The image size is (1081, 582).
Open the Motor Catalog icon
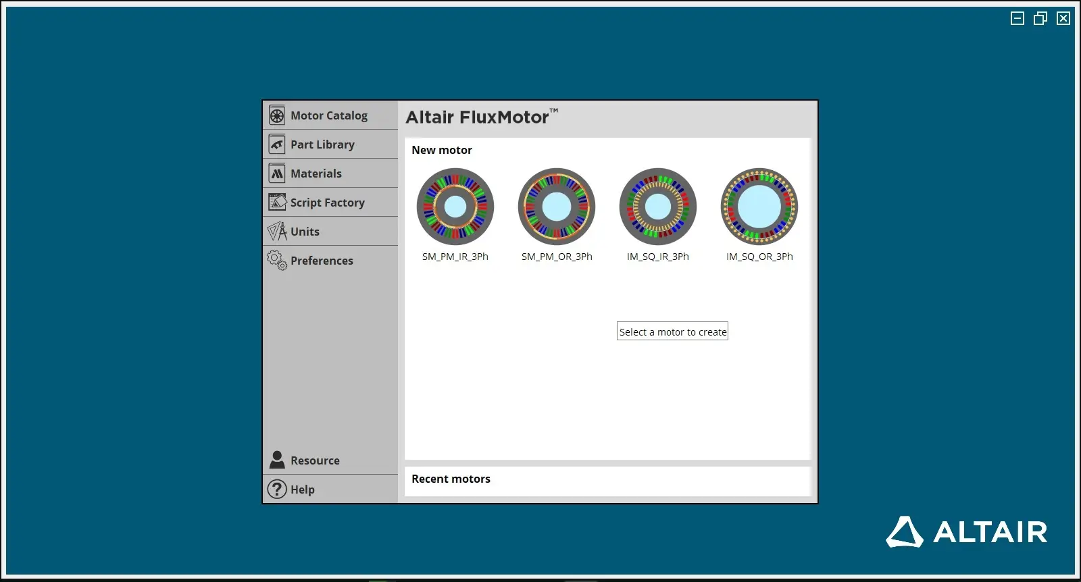277,115
